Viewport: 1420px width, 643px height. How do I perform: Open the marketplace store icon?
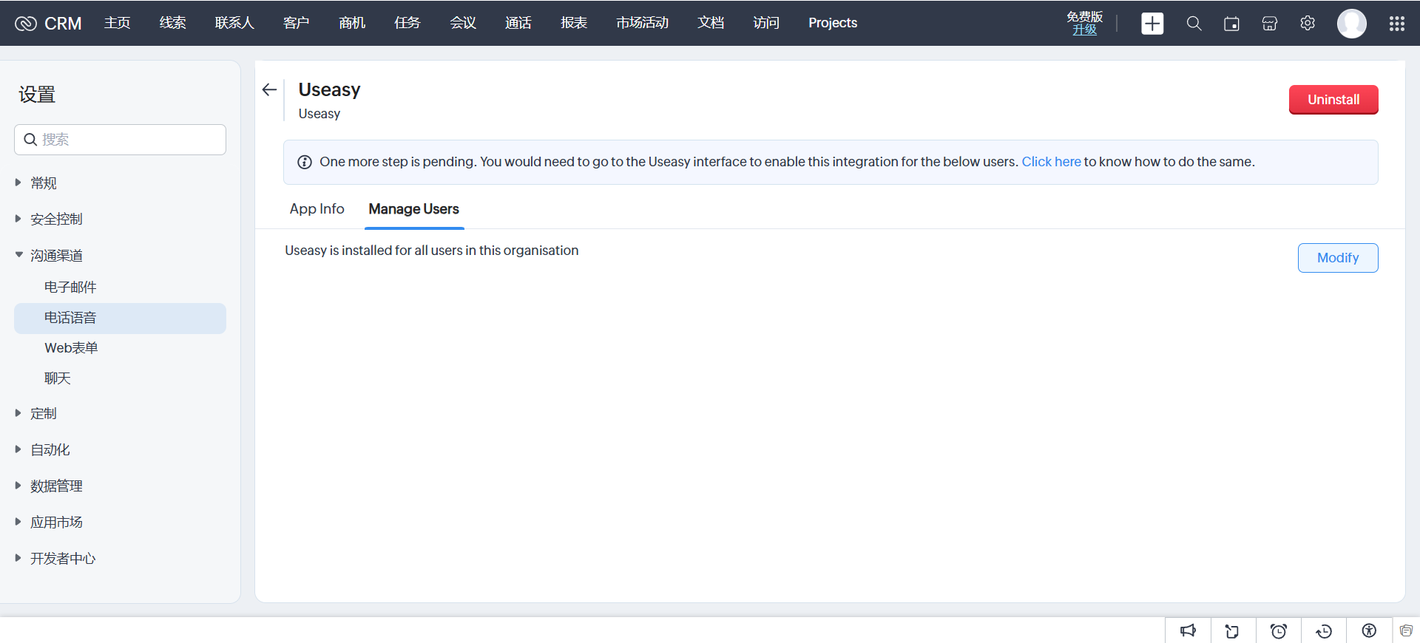coord(1270,24)
